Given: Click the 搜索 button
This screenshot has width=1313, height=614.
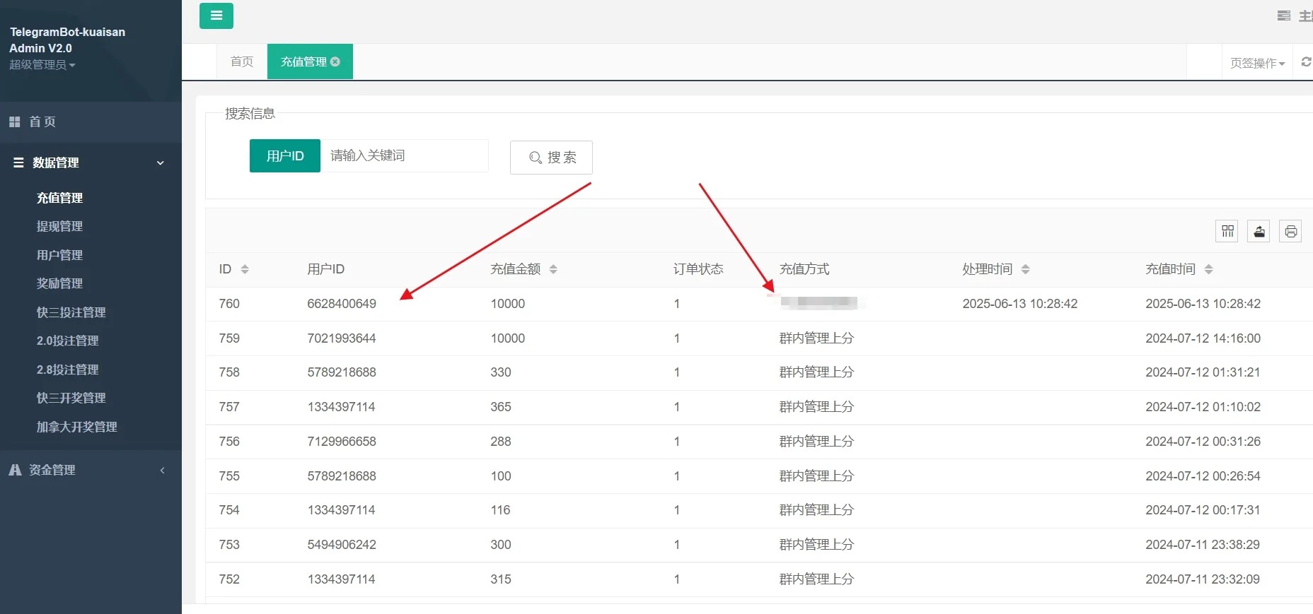Looking at the screenshot, I should pyautogui.click(x=551, y=157).
